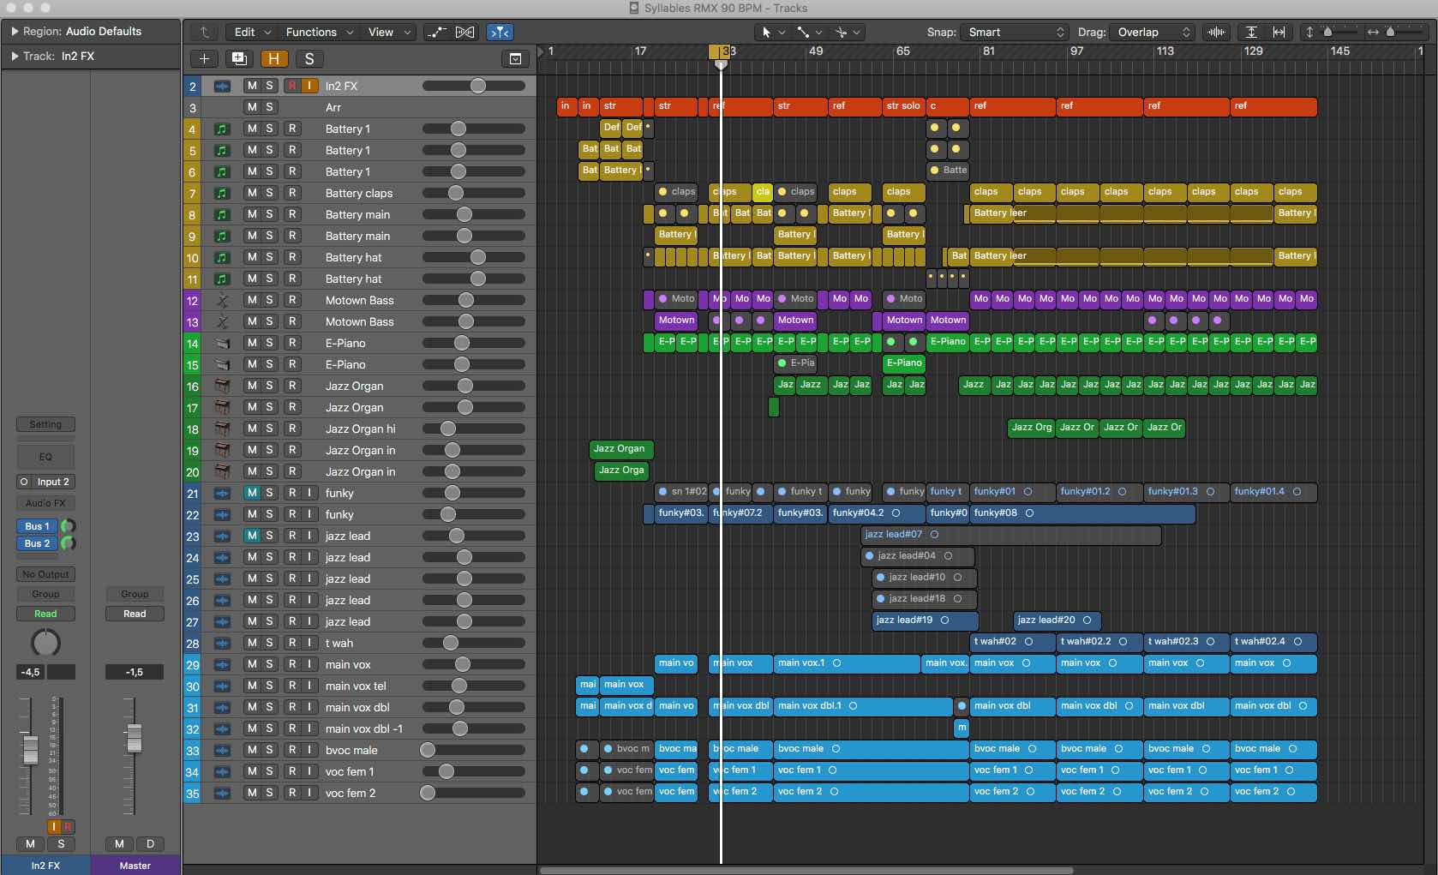1438x875 pixels.
Task: Open the pointer tool selection menu
Action: pos(772,32)
